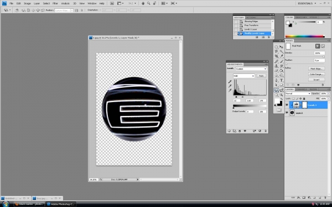Open the Filter menu
This screenshot has height=207, width=332.
[x=55, y=3]
